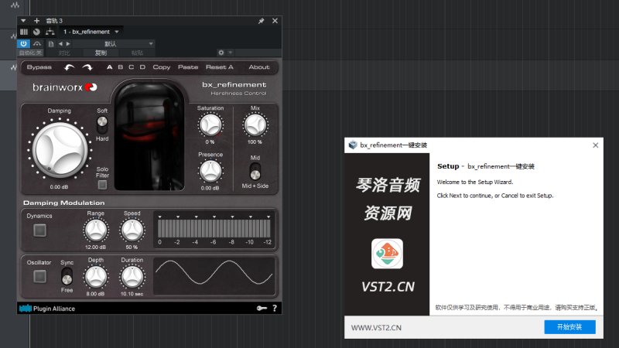Enable the Dynamics checkbox
Image resolution: width=619 pixels, height=348 pixels.
point(39,230)
